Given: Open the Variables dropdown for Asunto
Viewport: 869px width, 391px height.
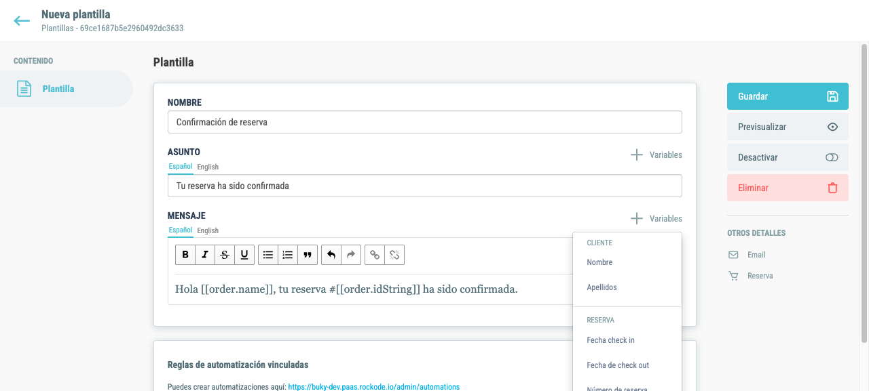Looking at the screenshot, I should [x=656, y=155].
